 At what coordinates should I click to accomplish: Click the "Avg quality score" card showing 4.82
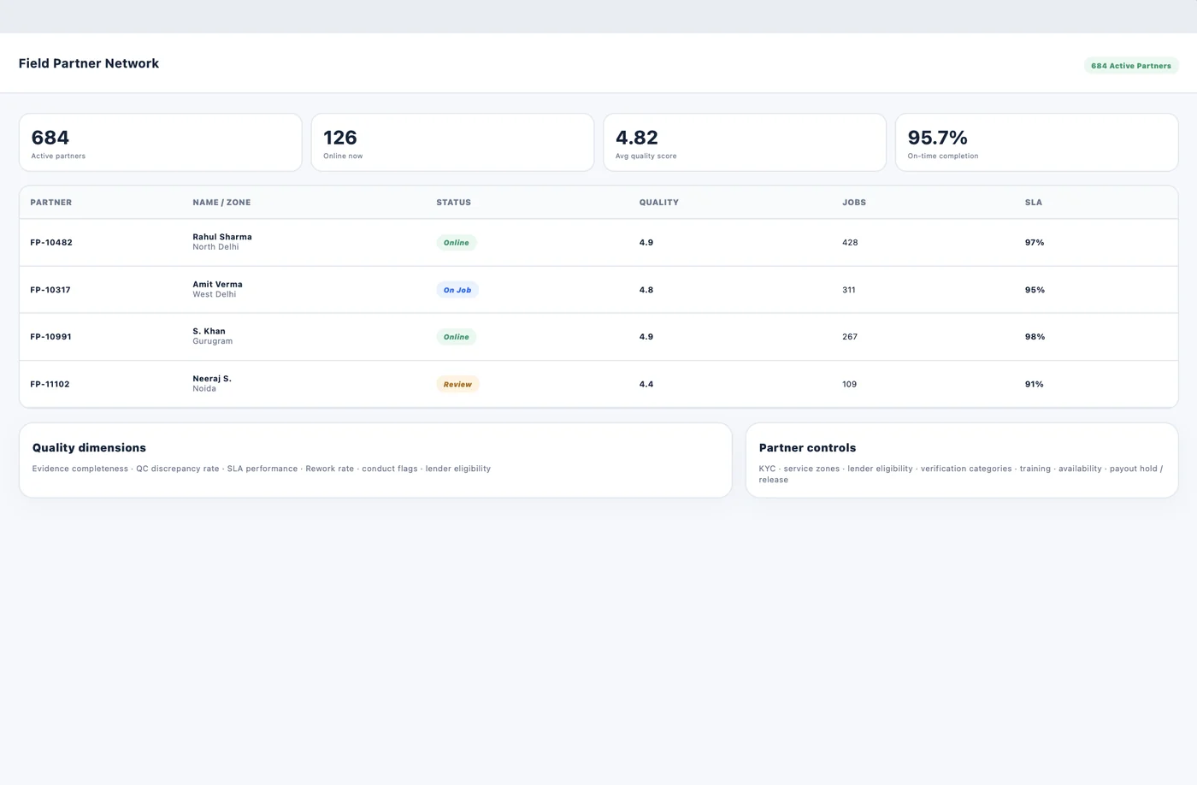pyautogui.click(x=745, y=143)
